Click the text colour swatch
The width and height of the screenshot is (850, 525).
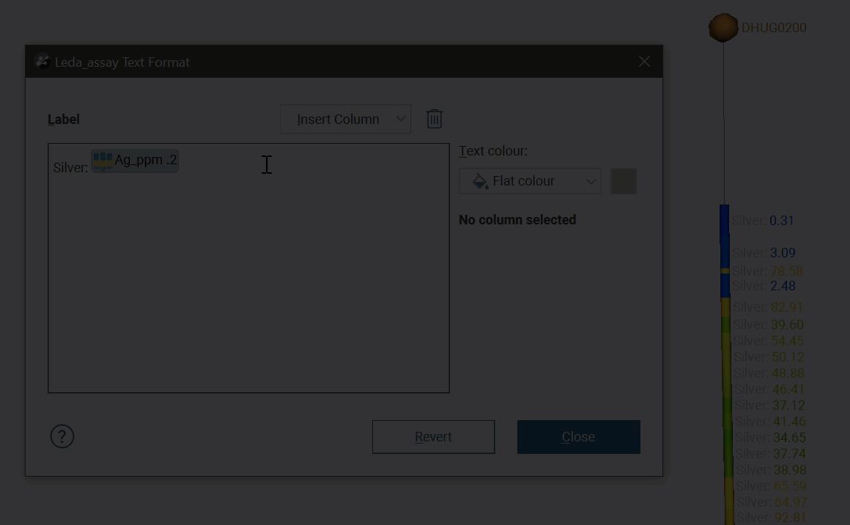click(x=624, y=181)
